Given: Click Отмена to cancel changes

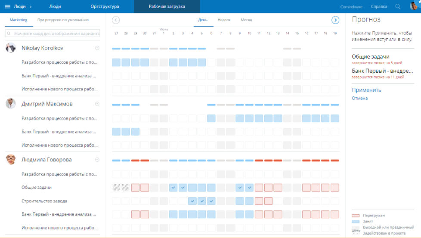Looking at the screenshot, I should click(x=360, y=99).
